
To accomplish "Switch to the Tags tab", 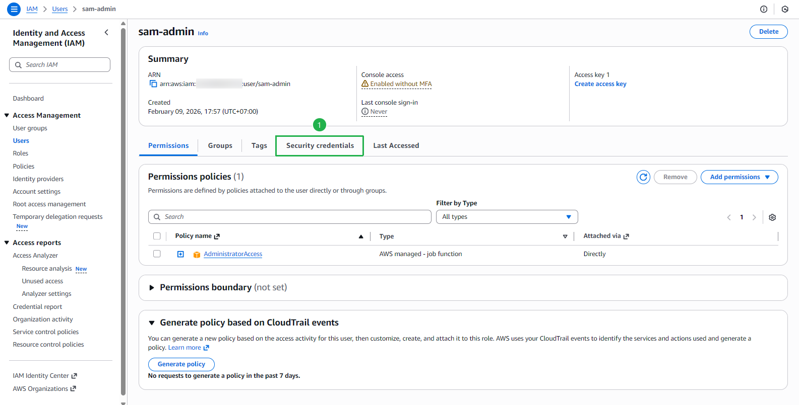I will point(259,145).
